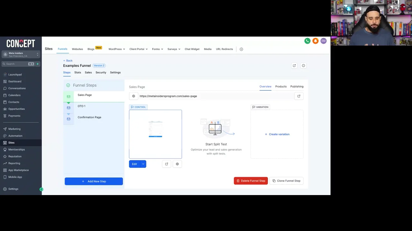Expand the Client Portal dropdown
Image resolution: width=412 pixels, height=231 pixels.
tap(138, 49)
